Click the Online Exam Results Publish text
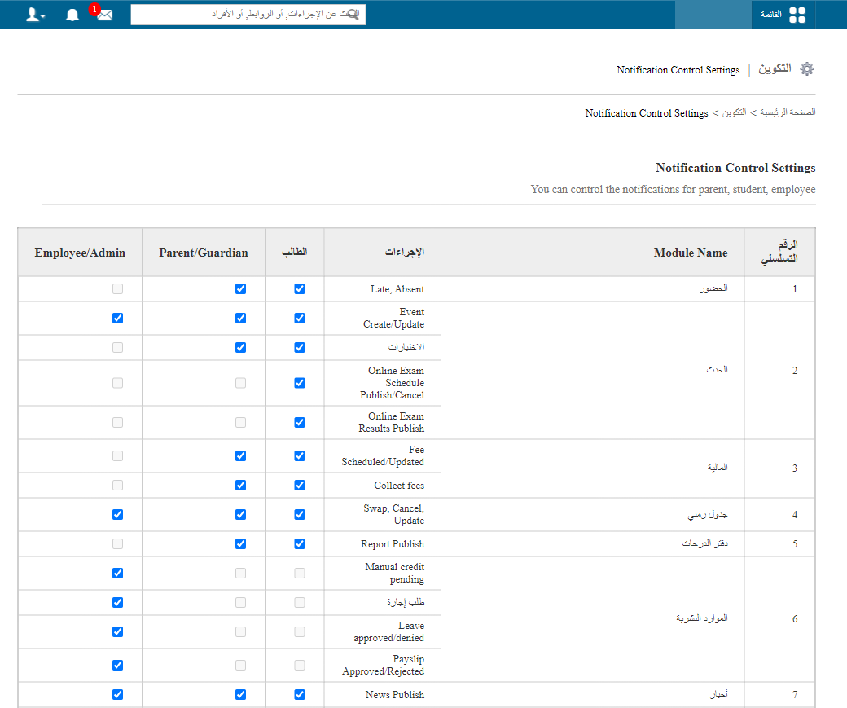Image resolution: width=847 pixels, height=708 pixels. [392, 422]
